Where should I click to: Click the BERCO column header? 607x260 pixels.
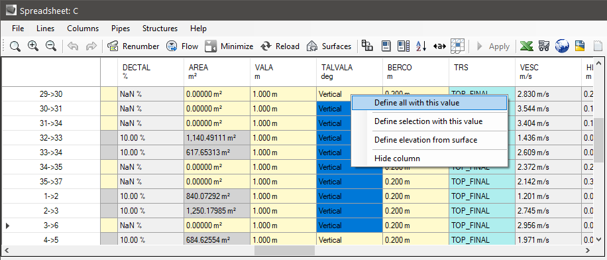coord(415,72)
